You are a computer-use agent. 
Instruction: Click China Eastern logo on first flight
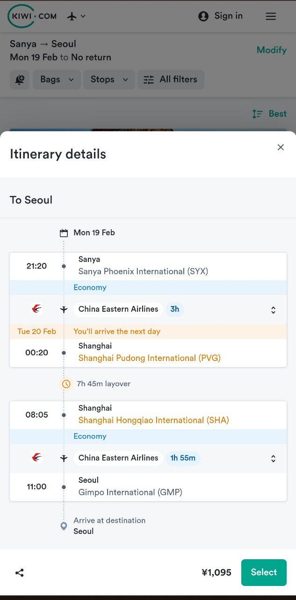(36, 309)
